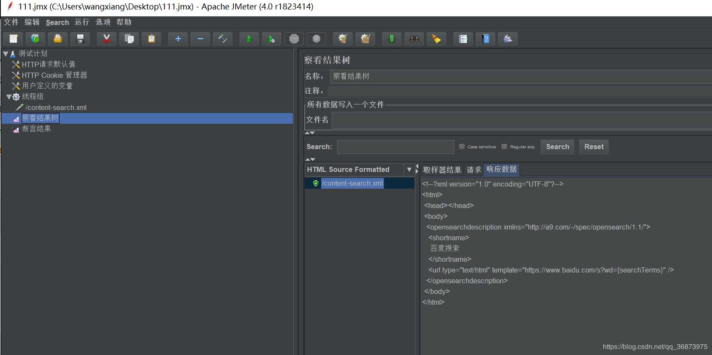Screen dimensions: 712x355
Task: Save the test plan with the floppy icon
Action: (x=80, y=39)
